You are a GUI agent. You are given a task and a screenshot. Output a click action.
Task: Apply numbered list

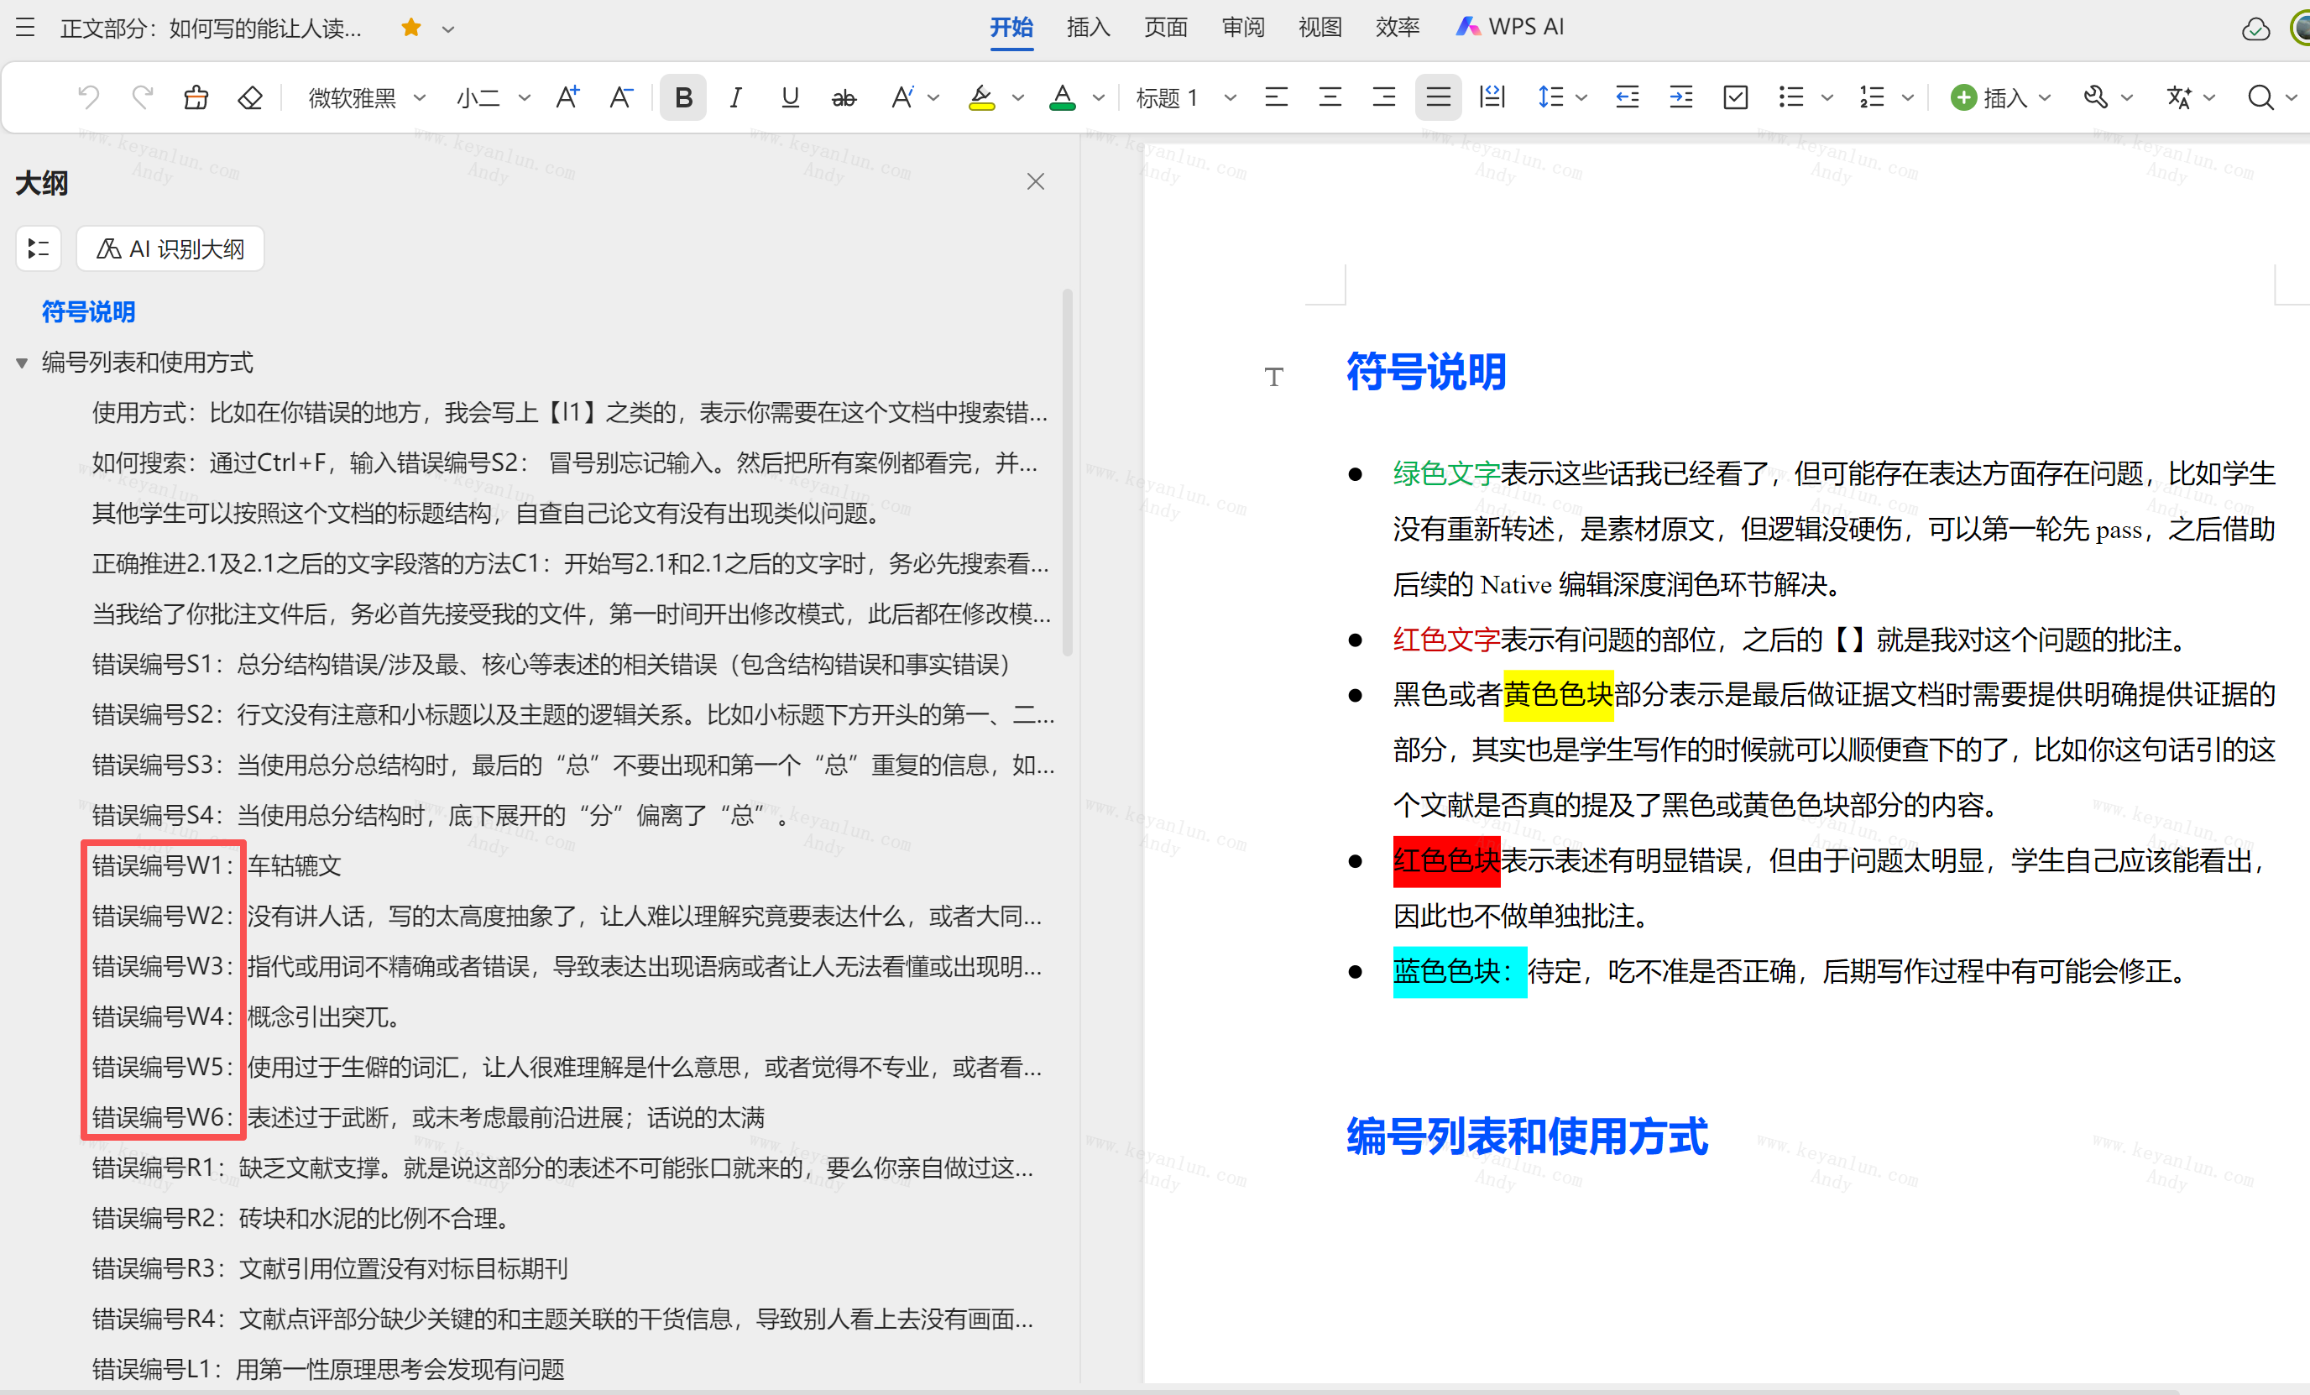[x=1871, y=97]
